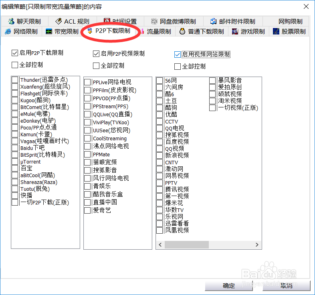Check the 优酷 video site box

tap(160, 115)
